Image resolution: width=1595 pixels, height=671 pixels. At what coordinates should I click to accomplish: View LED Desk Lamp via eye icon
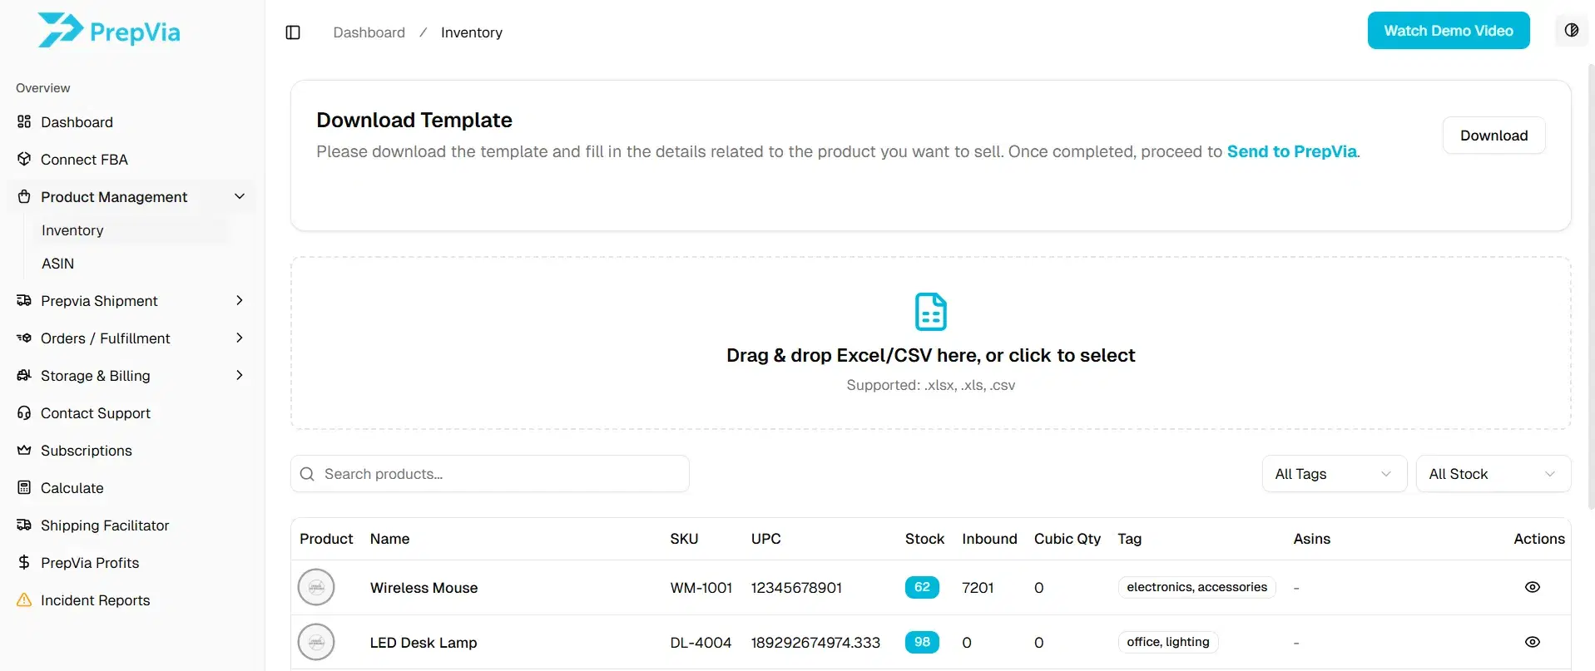coord(1532,642)
